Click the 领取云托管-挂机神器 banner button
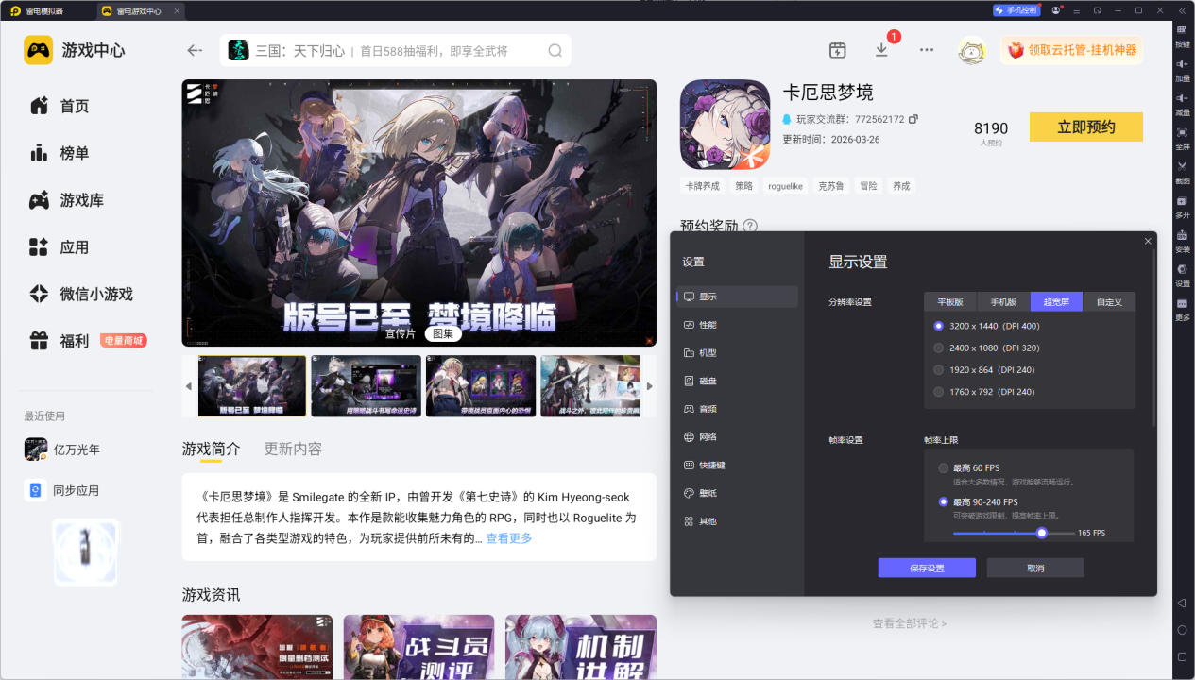The image size is (1195, 680). 1071,50
